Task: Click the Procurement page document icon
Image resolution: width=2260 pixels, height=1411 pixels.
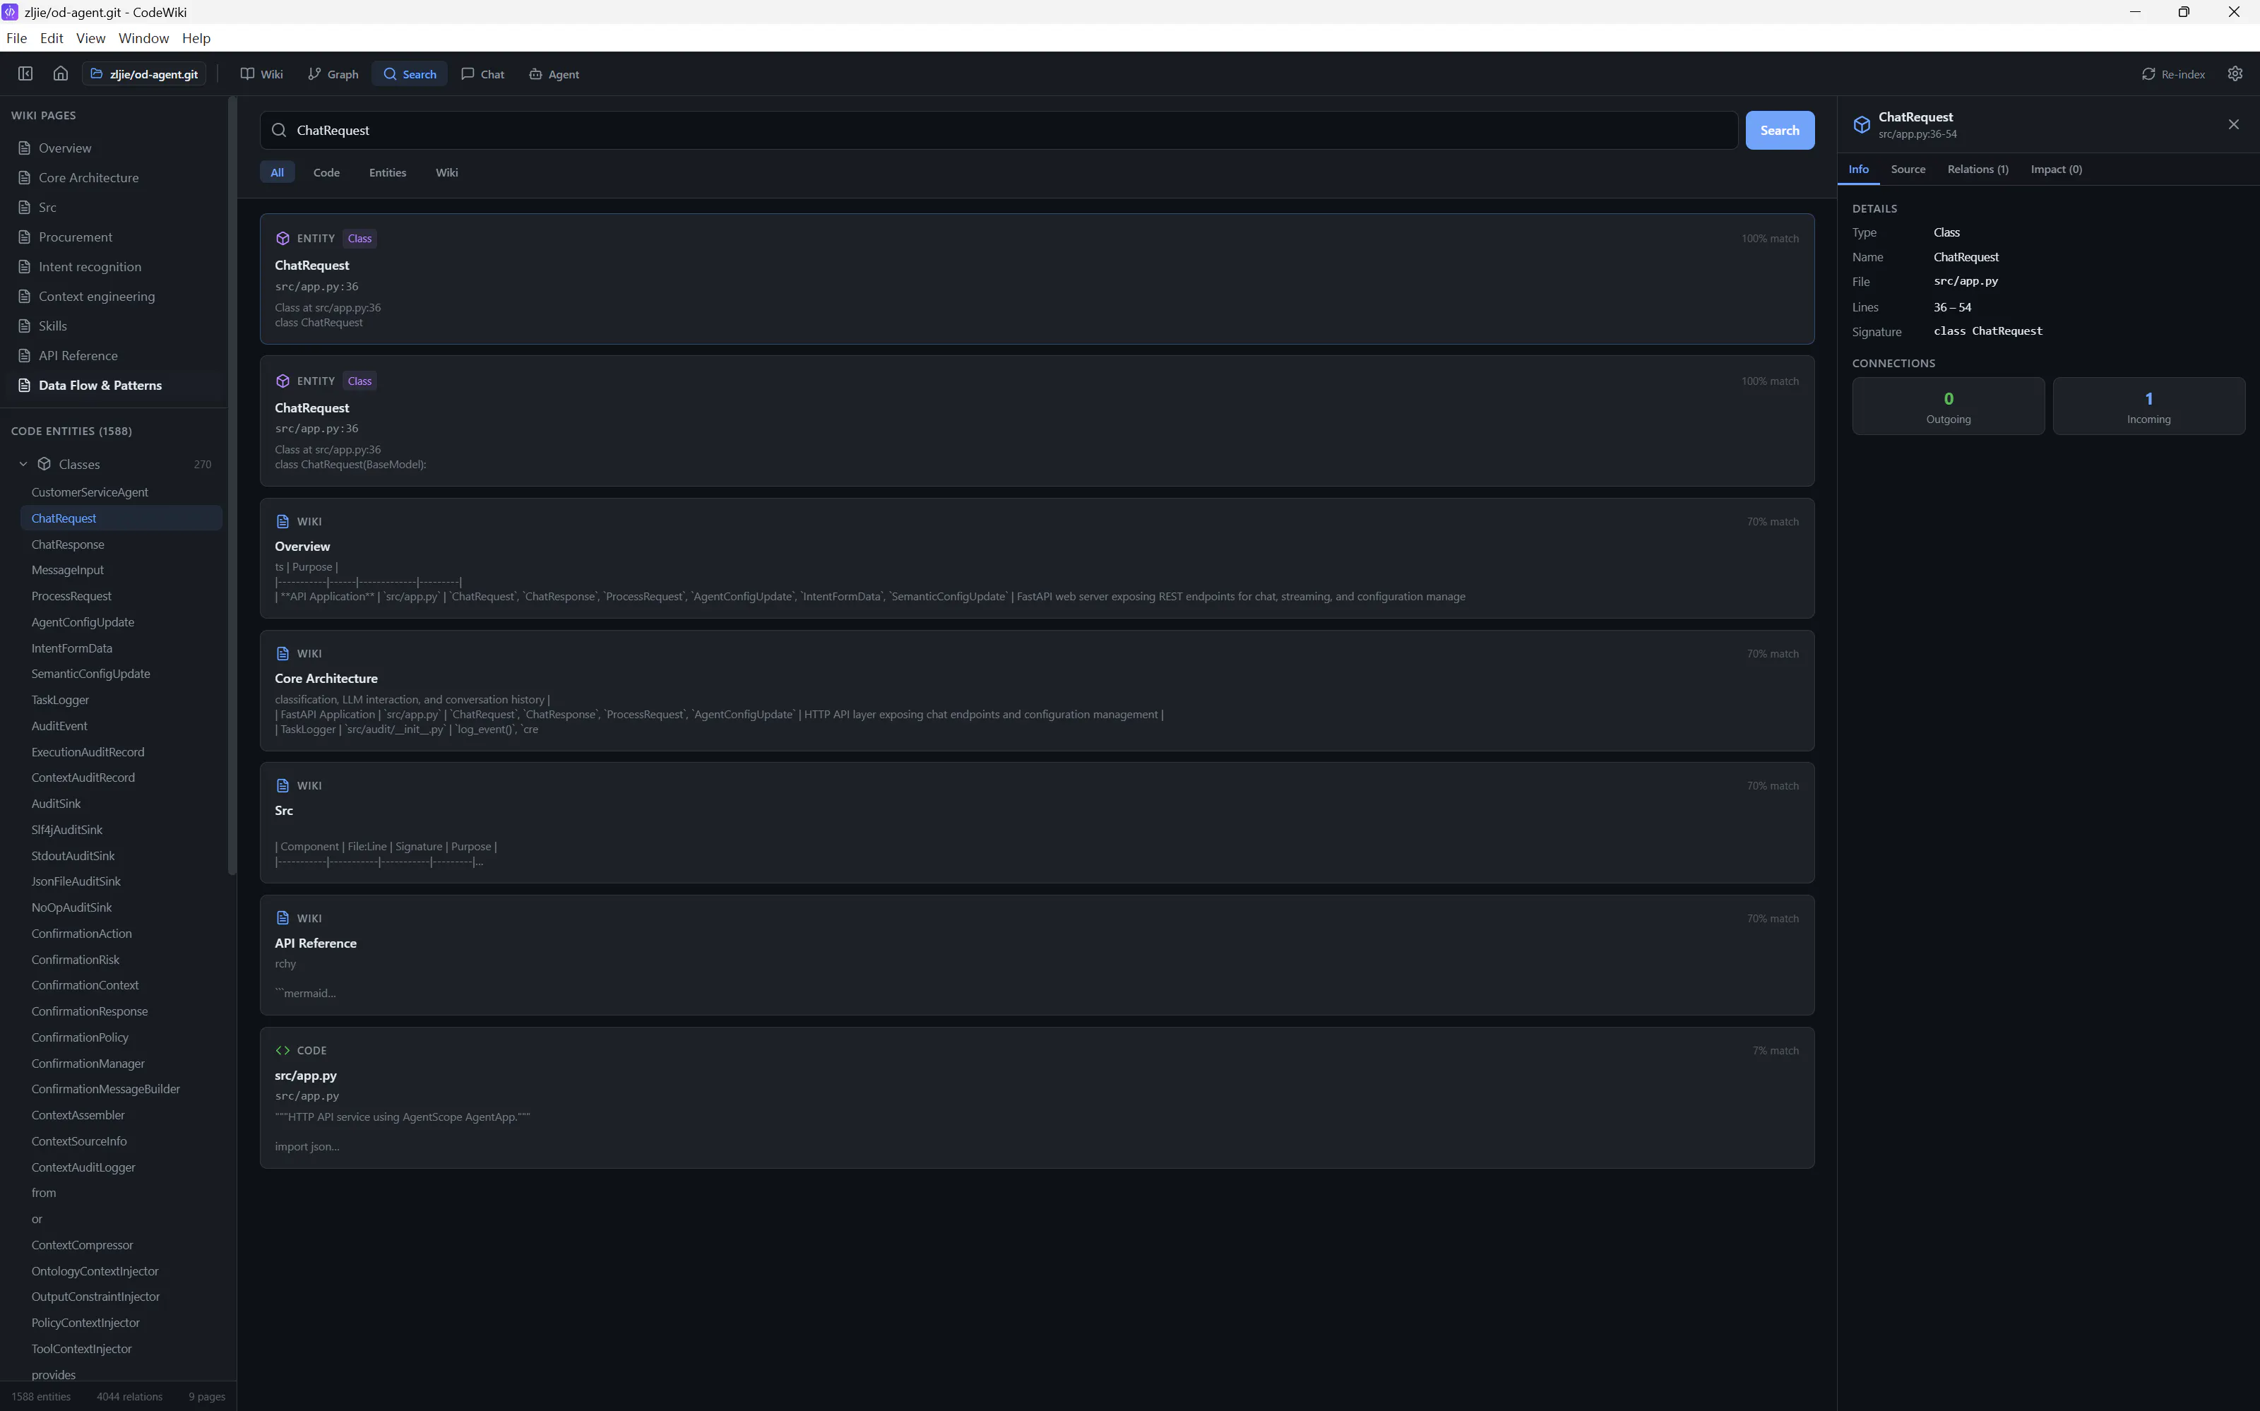Action: [x=24, y=237]
